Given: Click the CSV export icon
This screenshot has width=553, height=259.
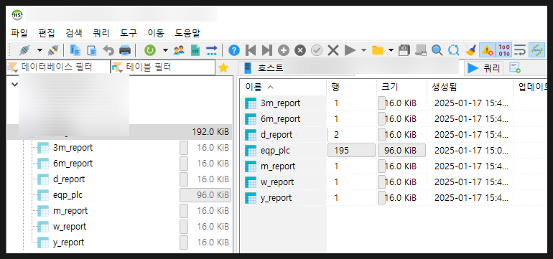Looking at the screenshot, I should point(195,50).
